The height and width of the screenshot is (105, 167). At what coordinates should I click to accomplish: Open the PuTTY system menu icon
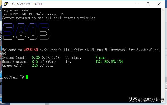tap(6, 4)
